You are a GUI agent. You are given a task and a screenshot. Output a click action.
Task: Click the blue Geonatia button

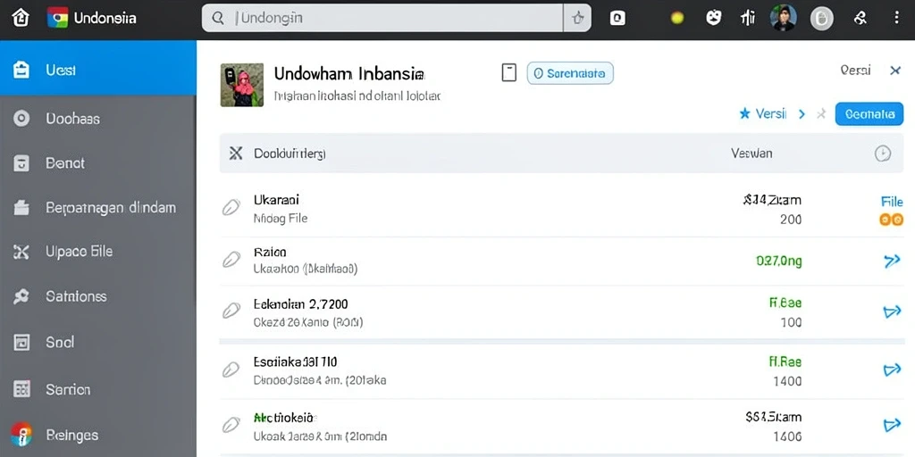tap(869, 114)
